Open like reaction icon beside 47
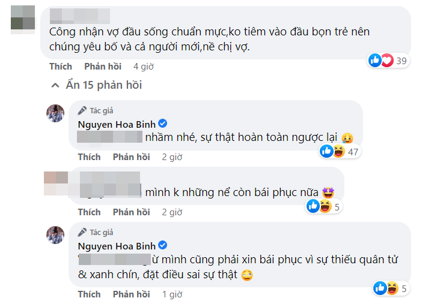This screenshot has height=304, width=443. point(326,151)
